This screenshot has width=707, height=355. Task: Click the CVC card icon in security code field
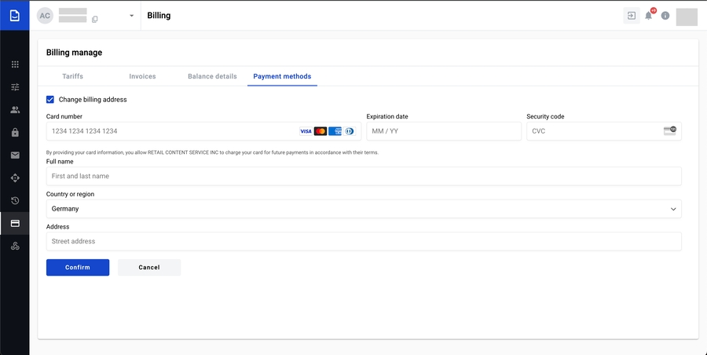click(669, 131)
